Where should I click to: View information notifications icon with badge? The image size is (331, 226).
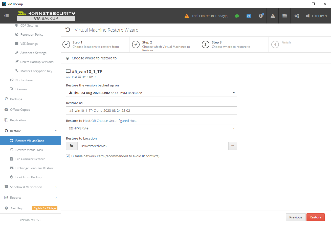click(261, 16)
